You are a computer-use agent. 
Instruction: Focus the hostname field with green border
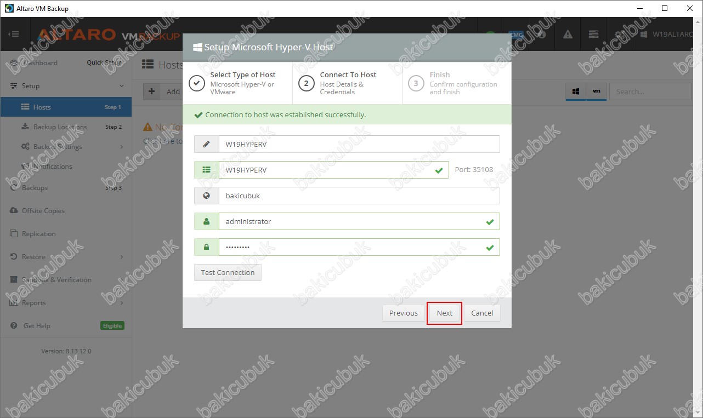click(x=334, y=170)
